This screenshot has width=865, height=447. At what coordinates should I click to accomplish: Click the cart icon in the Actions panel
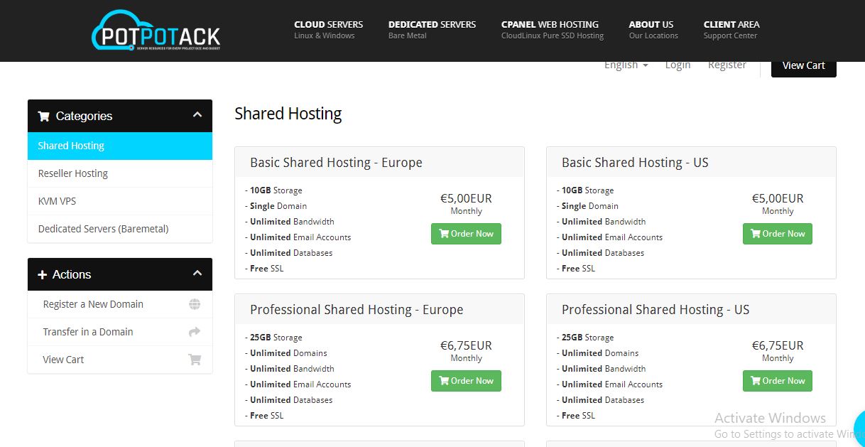[x=195, y=360]
